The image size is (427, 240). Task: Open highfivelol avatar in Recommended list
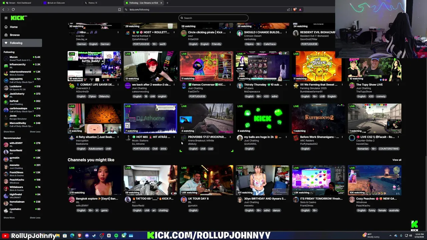pos(6,196)
